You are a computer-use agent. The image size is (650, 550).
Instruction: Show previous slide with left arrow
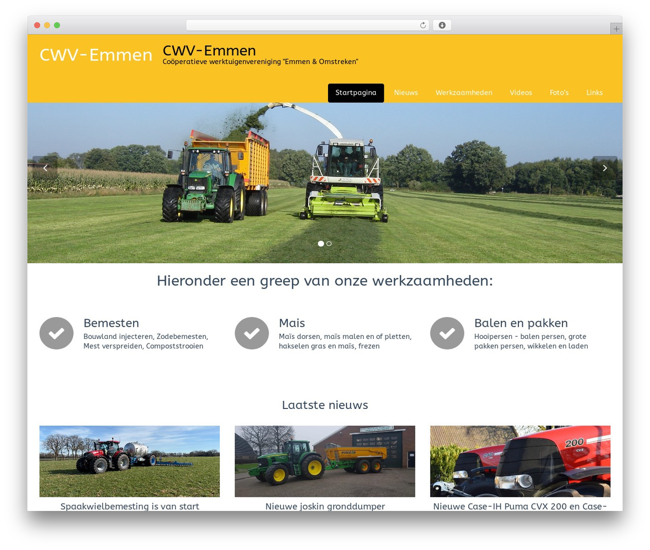point(45,168)
